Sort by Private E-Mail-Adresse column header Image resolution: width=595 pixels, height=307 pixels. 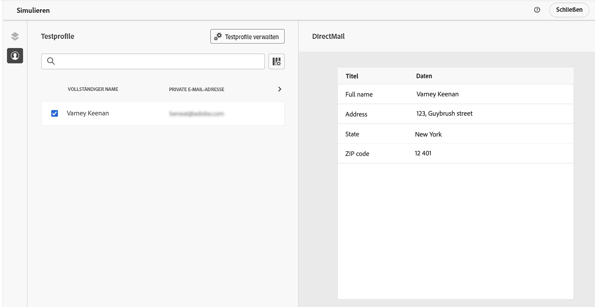tap(196, 89)
